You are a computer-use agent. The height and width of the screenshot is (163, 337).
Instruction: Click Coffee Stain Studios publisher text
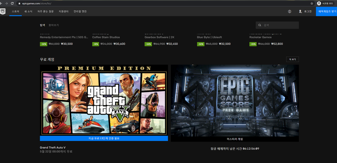coord(106,37)
